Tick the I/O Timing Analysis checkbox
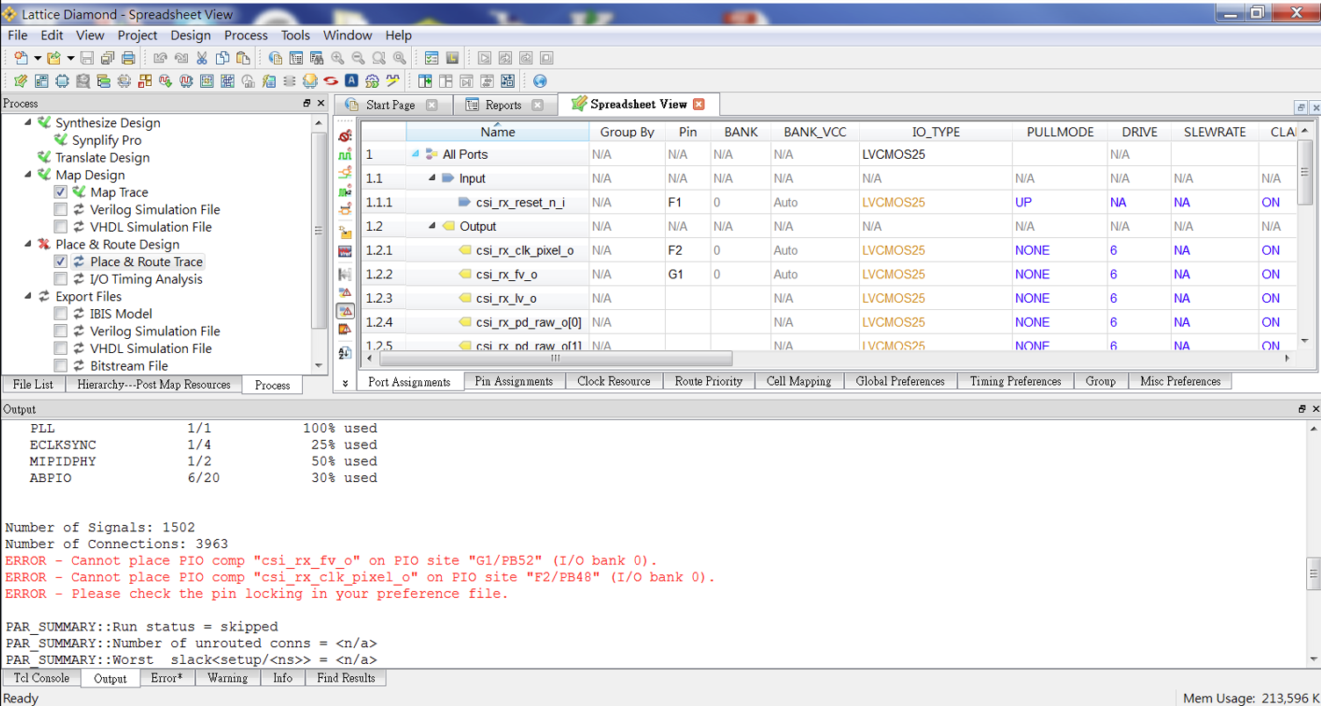The height and width of the screenshot is (706, 1321). pos(60,279)
